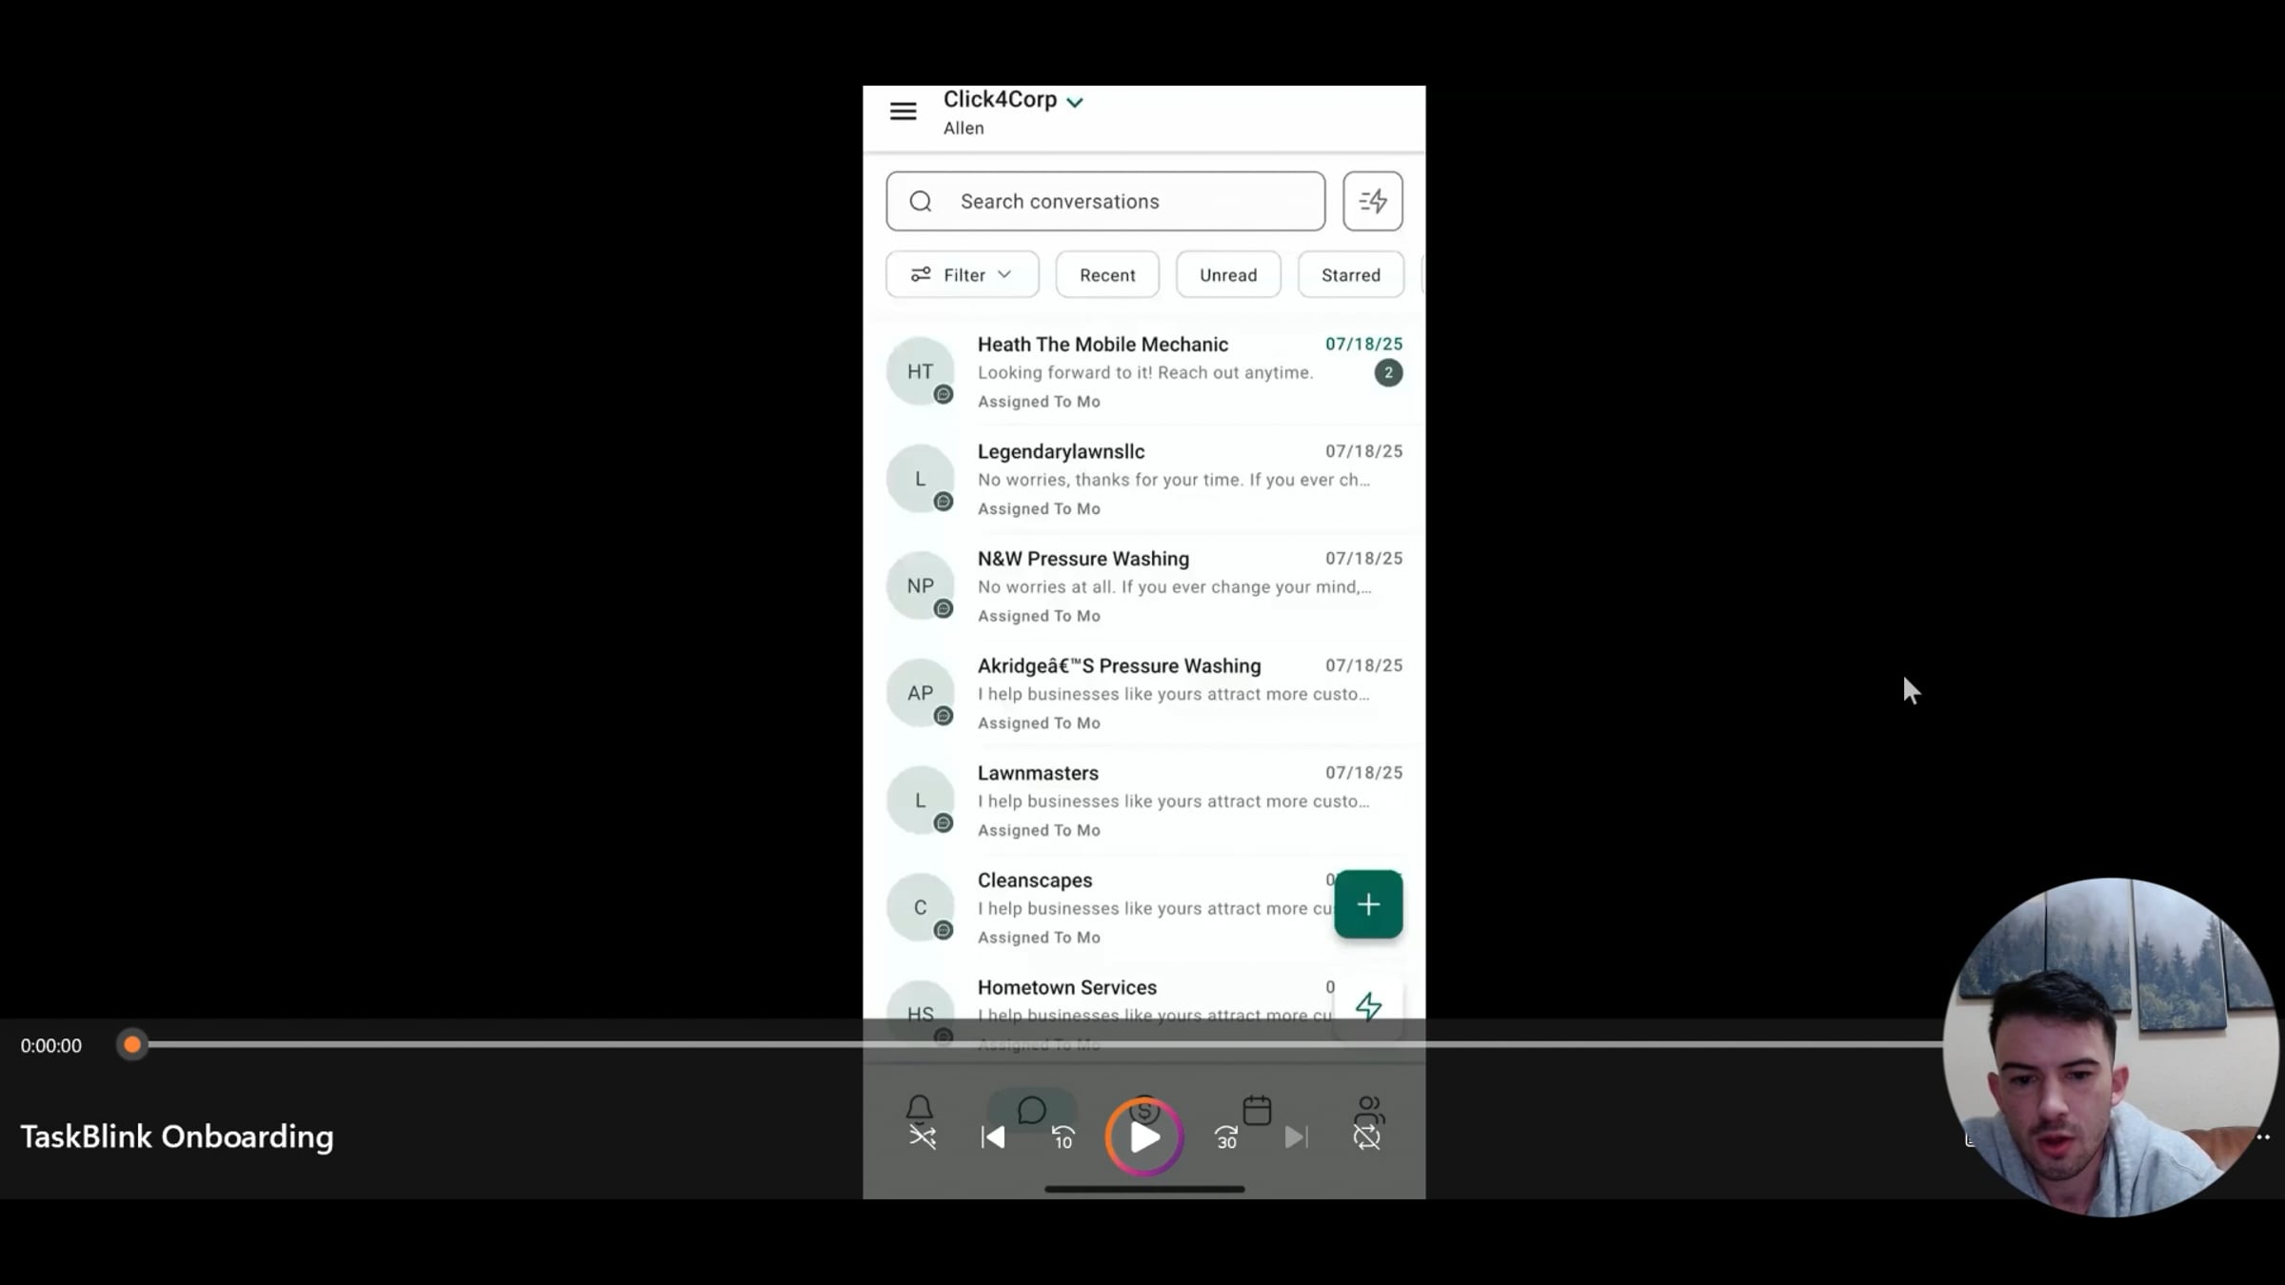Open the hamburger menu beside Click4Corp

click(903, 111)
